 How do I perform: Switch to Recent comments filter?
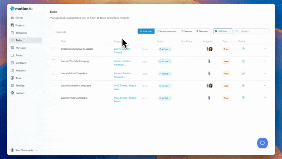click(x=166, y=31)
